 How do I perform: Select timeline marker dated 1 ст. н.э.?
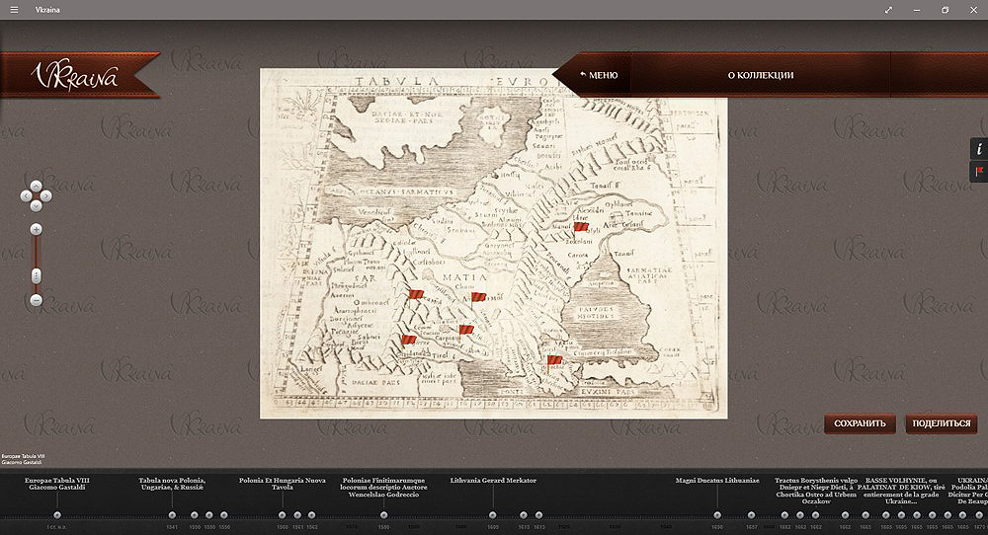pos(57,515)
